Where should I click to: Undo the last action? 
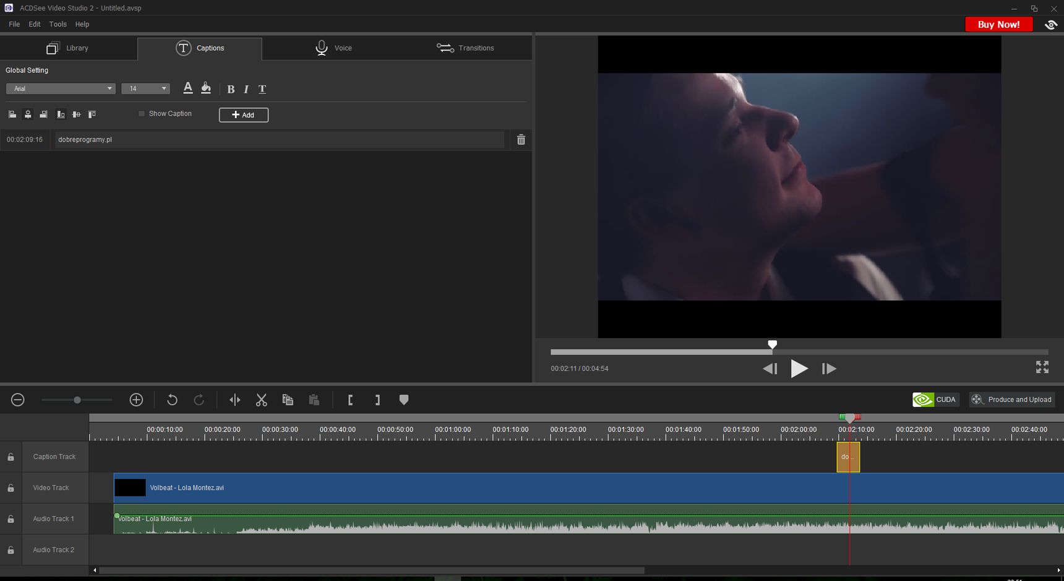tap(172, 400)
